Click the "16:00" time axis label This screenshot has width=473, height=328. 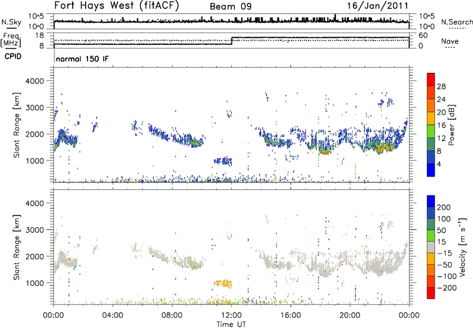coord(290,316)
